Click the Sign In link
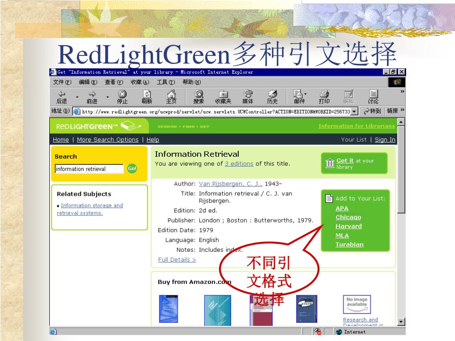The height and width of the screenshot is (341, 455). point(385,140)
